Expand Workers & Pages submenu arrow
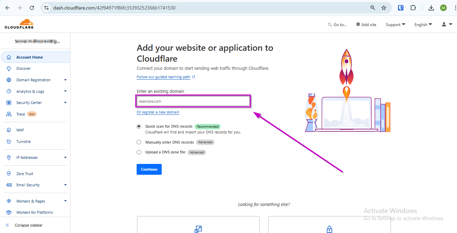Viewport: 457px width, 233px height. 65,201
